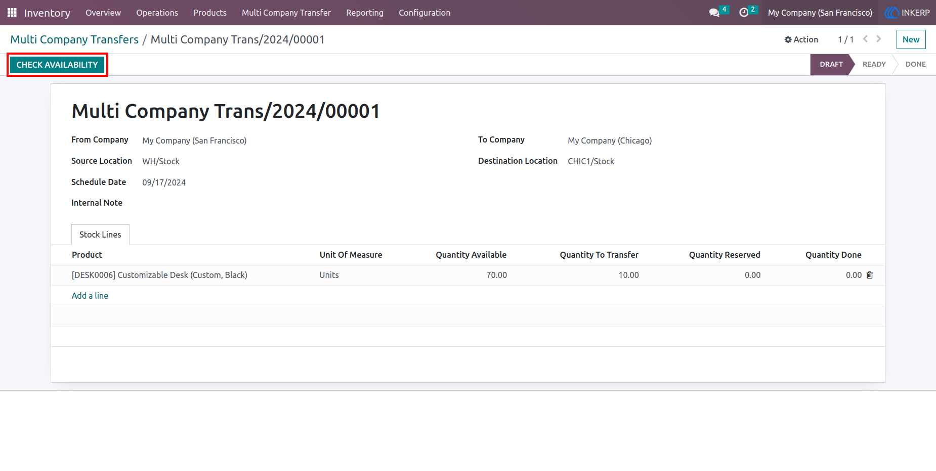The height and width of the screenshot is (471, 936).
Task: Delete the Customizable Desk stock line
Action: coord(870,275)
